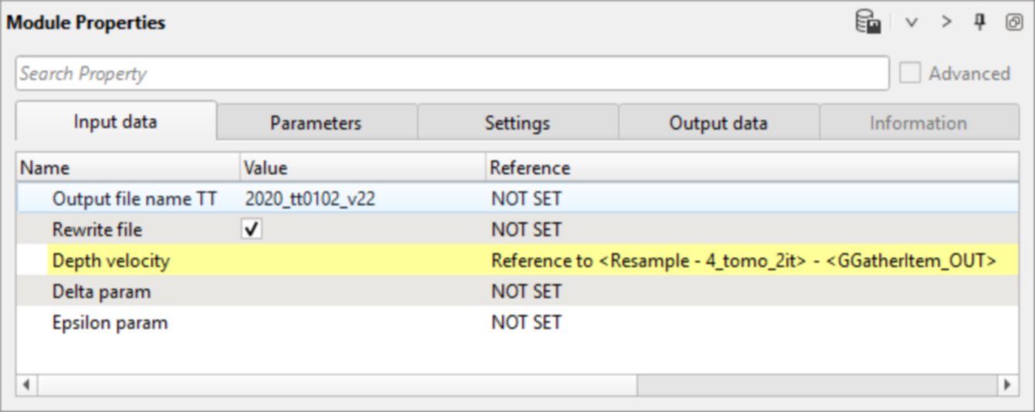Uncheck the Rewrite file checkbox
Viewport: 1035px width, 412px height.
click(252, 230)
